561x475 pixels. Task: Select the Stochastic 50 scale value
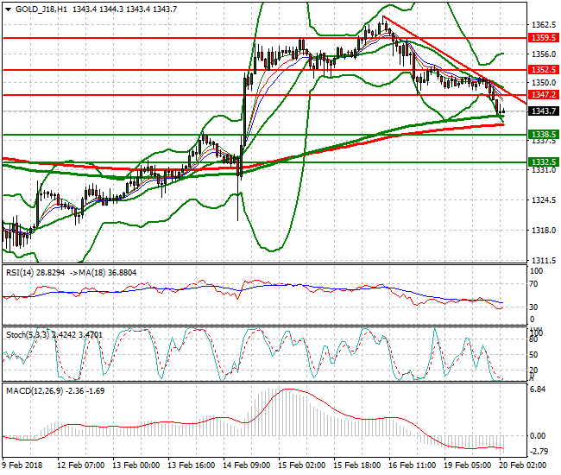533,355
